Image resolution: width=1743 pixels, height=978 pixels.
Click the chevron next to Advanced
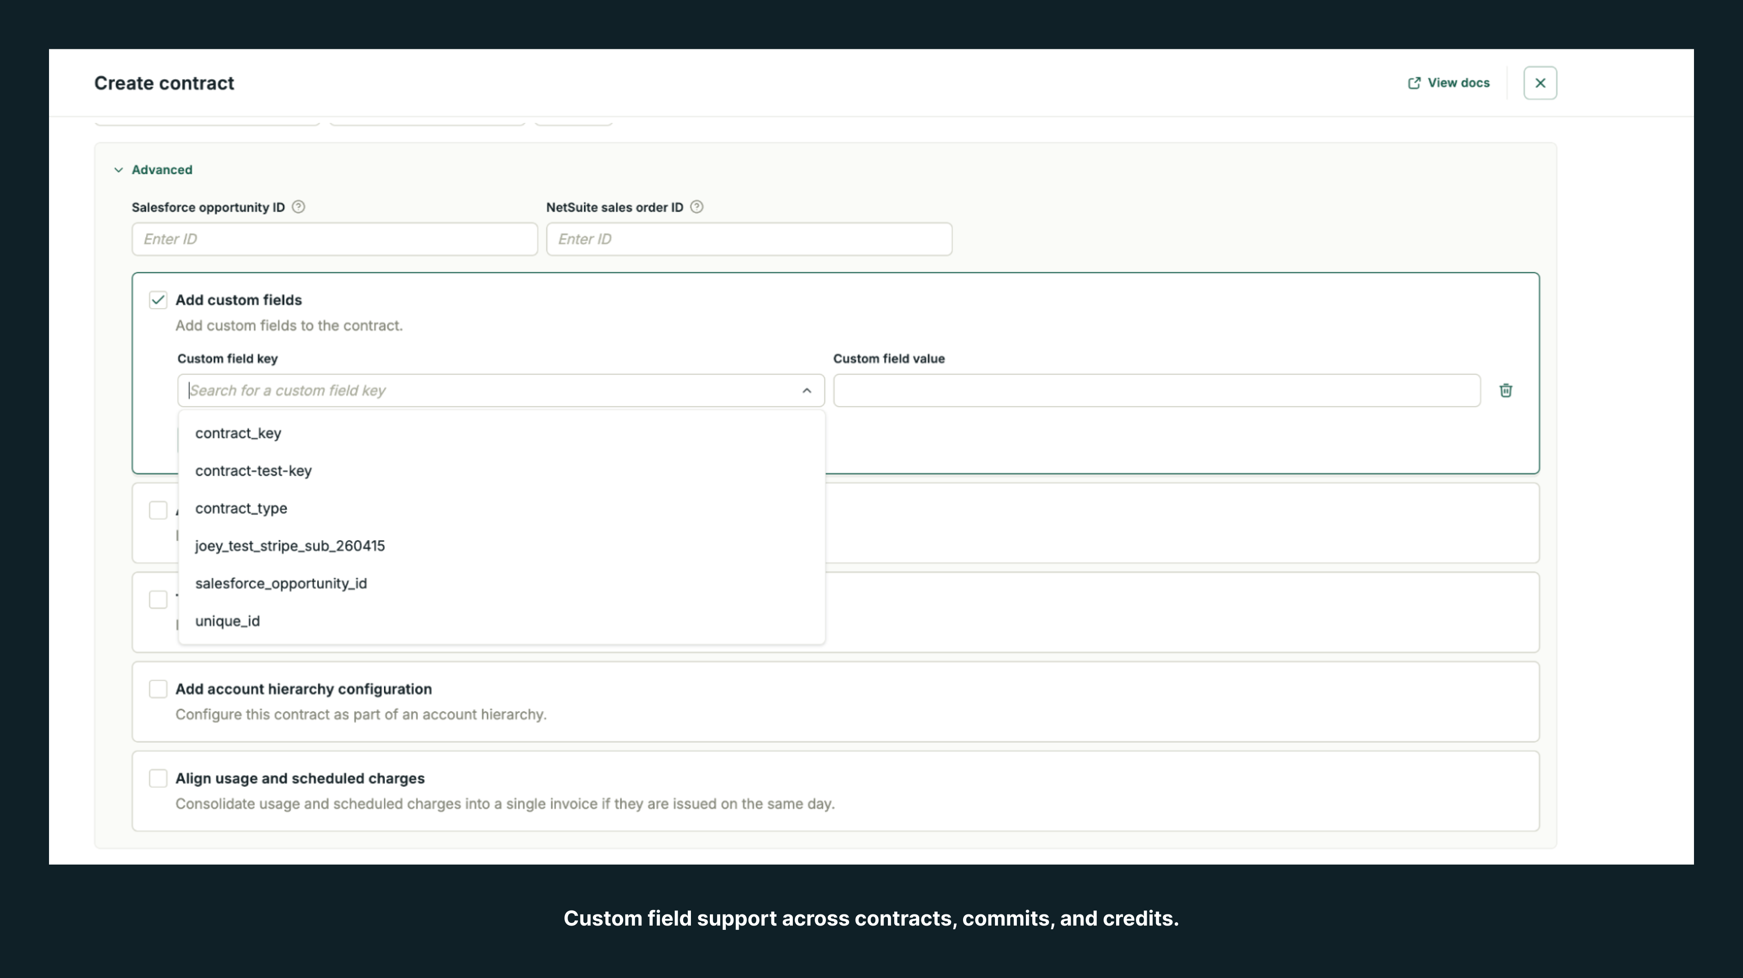(x=118, y=170)
